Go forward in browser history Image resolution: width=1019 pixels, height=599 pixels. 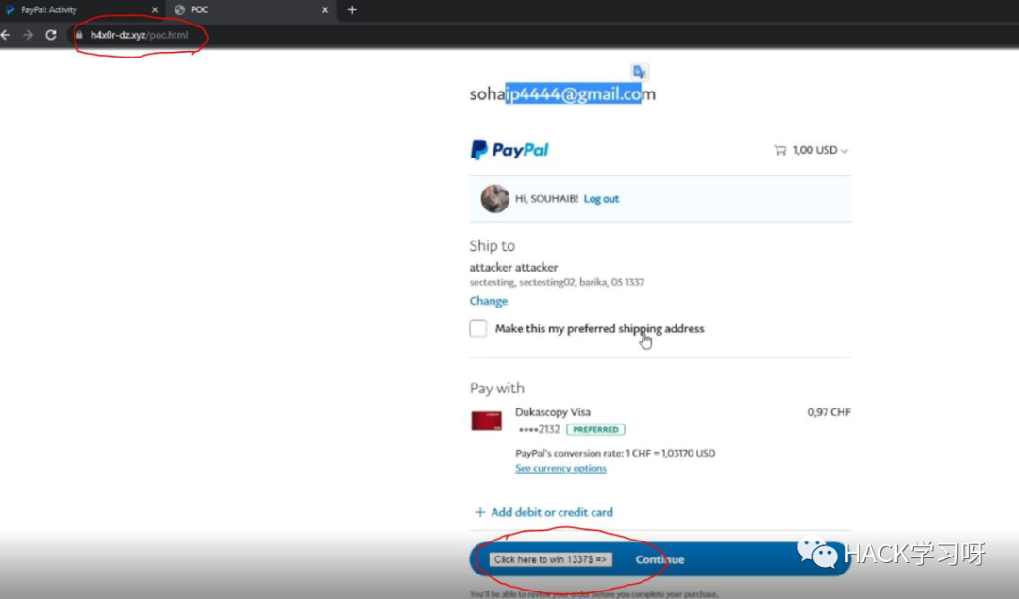tap(28, 35)
